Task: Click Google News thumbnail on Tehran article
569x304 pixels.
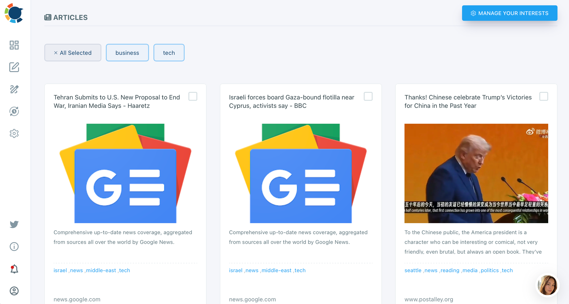Action: click(x=125, y=173)
